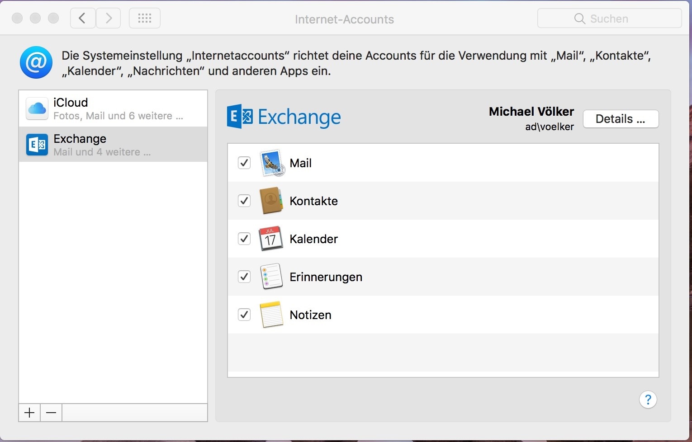The image size is (692, 442).
Task: Select the Exchange account row
Action: (x=113, y=144)
